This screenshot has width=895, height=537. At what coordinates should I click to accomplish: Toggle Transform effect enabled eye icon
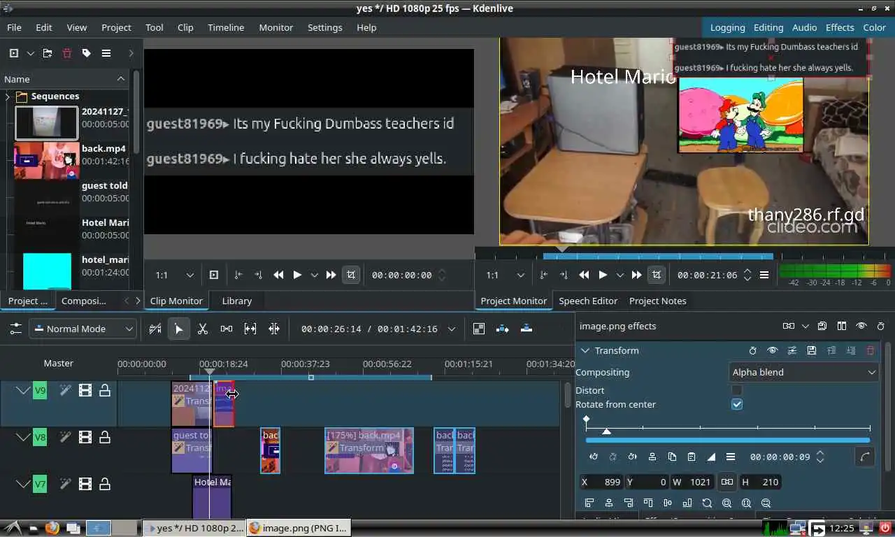coord(773,350)
